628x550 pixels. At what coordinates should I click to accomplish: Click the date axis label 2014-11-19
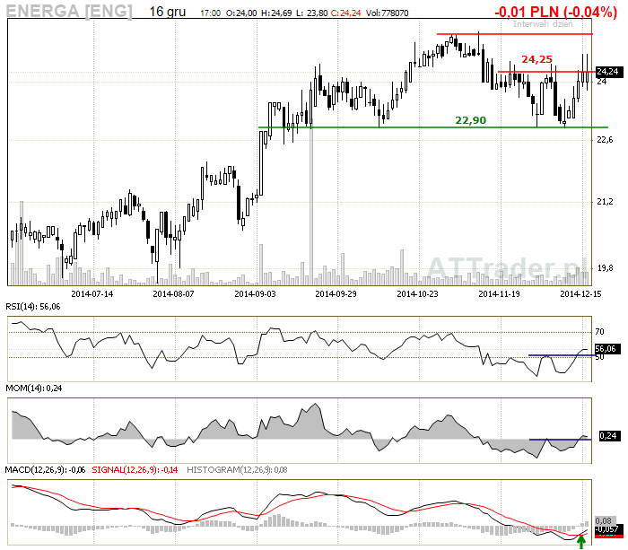click(x=500, y=294)
